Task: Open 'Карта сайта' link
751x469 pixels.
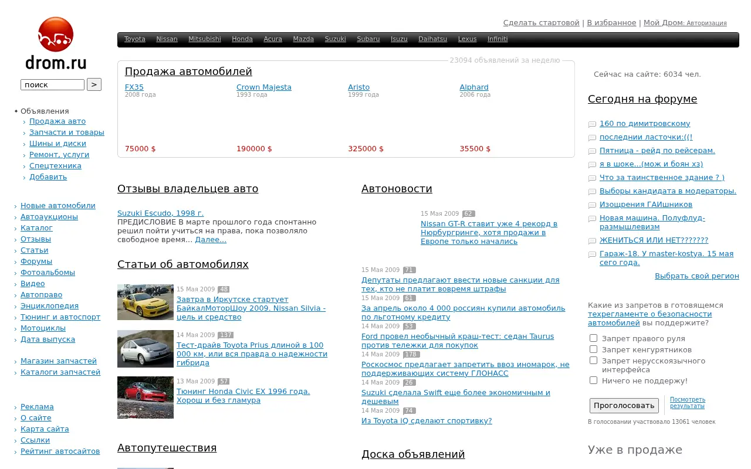Action: 45,429
